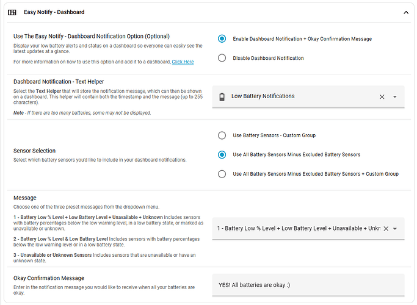Expand the preset Message dropdown arrow
The height and width of the screenshot is (305, 417).
[395, 229]
